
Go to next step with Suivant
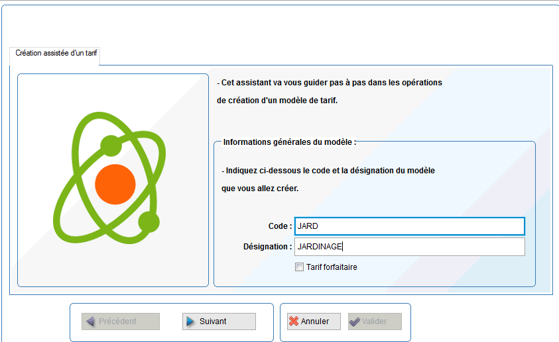219,321
